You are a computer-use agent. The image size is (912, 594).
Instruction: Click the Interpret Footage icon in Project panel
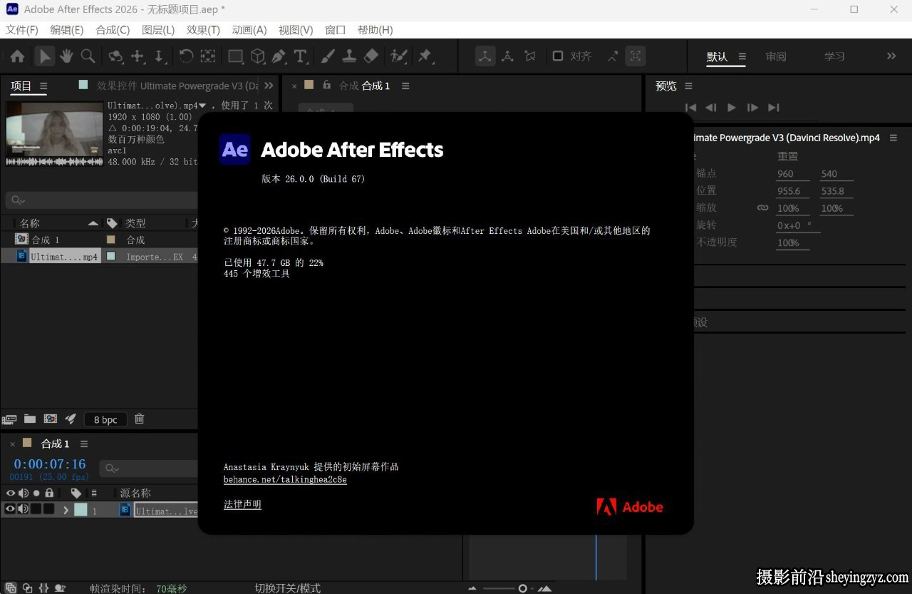tap(9, 419)
